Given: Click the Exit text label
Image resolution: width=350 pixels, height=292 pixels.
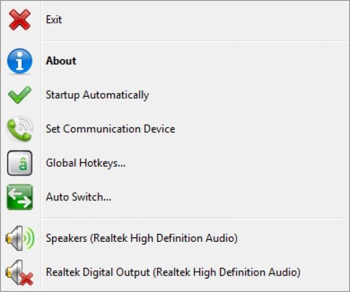Looking at the screenshot, I should pos(54,20).
